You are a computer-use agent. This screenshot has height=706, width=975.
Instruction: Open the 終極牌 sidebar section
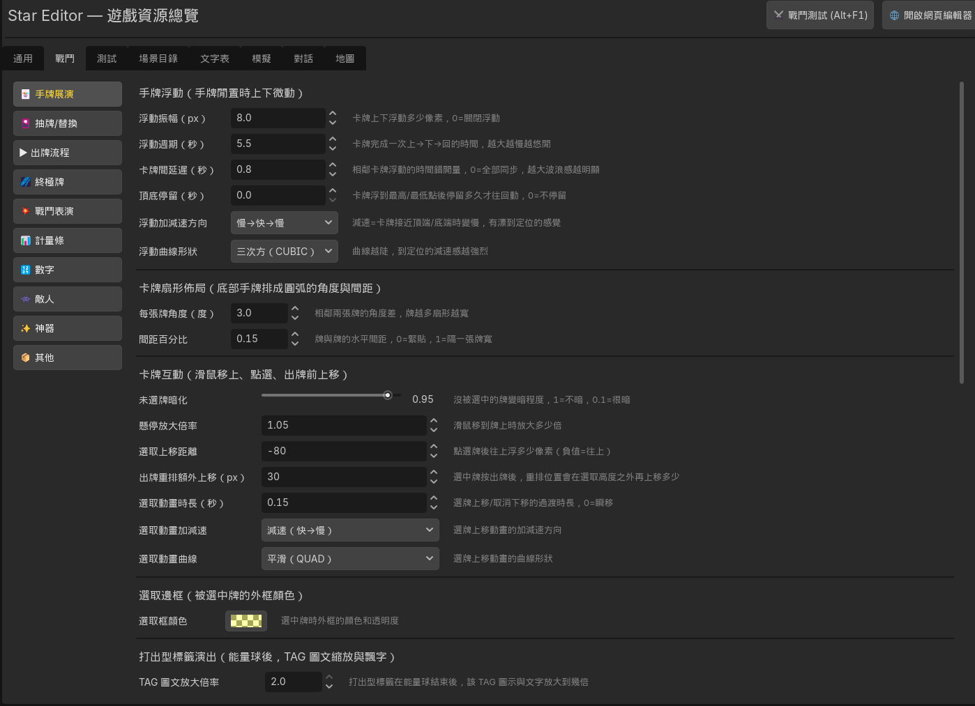click(x=68, y=182)
